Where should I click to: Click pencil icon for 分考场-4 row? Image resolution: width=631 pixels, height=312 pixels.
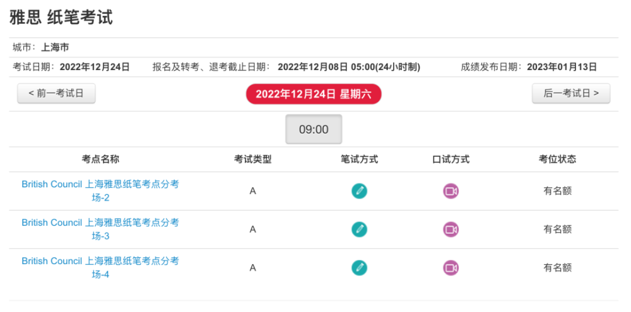[359, 267]
